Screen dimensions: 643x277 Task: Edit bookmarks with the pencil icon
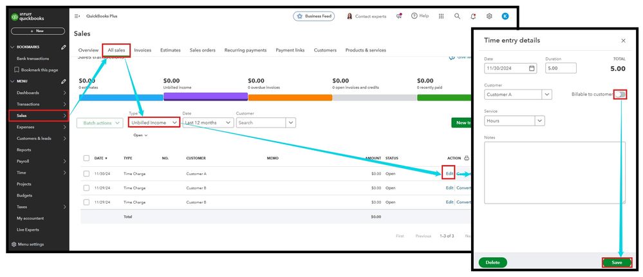point(64,47)
